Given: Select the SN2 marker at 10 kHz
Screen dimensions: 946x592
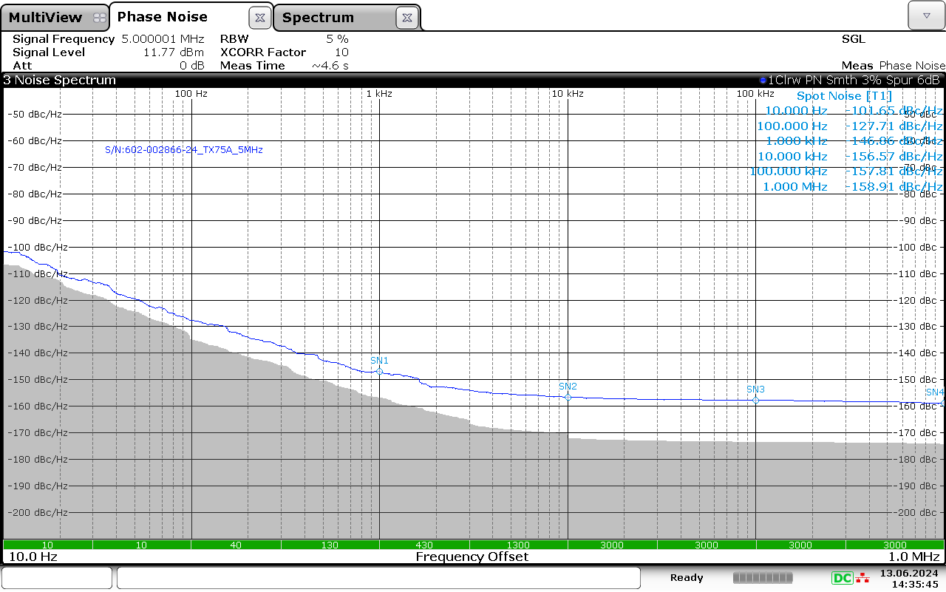Looking at the screenshot, I should (x=568, y=397).
